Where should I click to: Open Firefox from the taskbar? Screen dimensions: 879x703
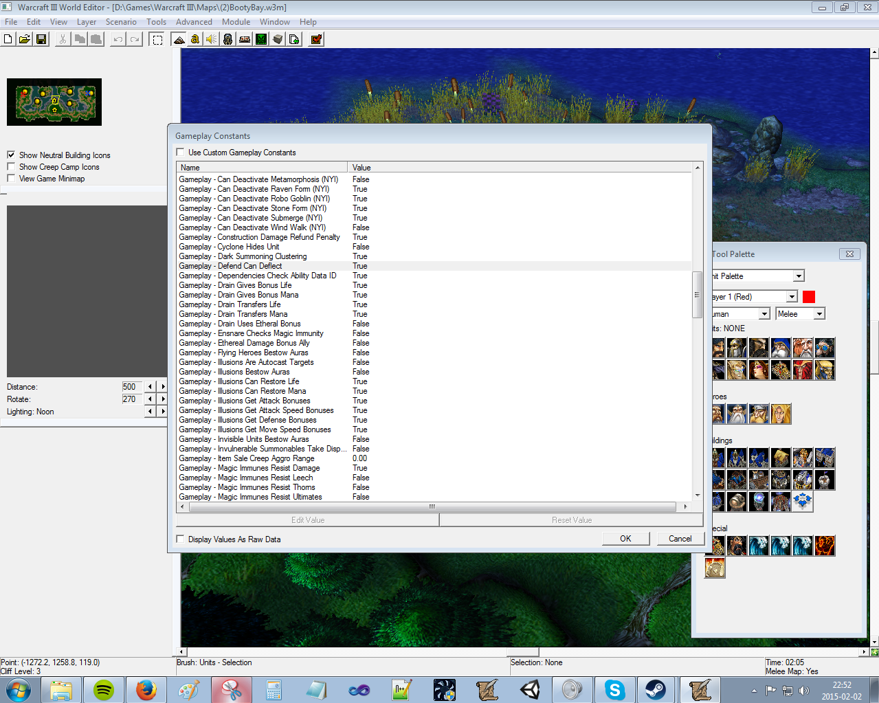[146, 690]
